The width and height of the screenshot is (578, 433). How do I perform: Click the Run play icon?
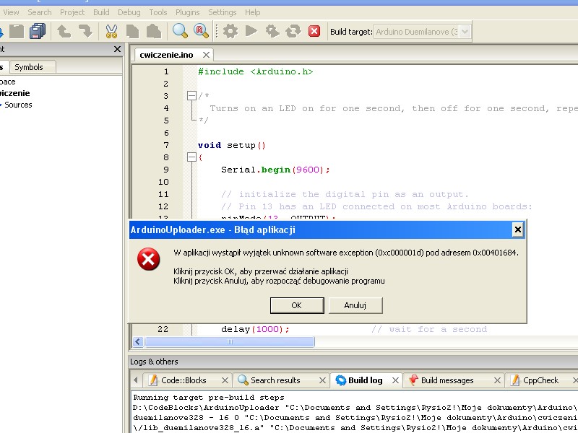[251, 31]
